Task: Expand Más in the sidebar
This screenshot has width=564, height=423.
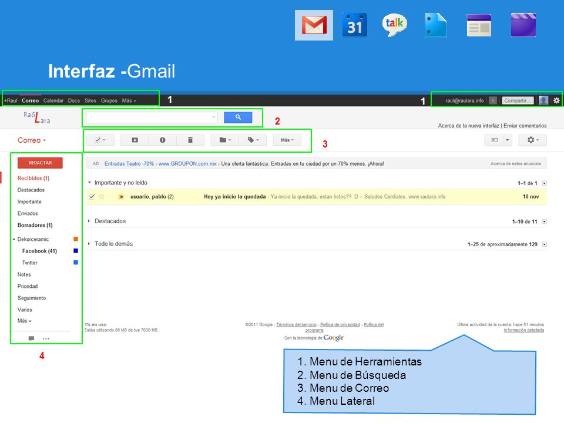Action: pos(25,321)
